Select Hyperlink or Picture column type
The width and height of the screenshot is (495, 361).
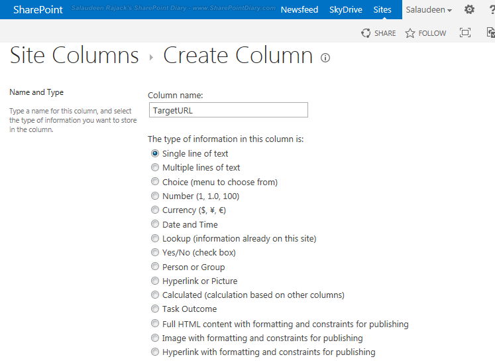[x=155, y=281]
